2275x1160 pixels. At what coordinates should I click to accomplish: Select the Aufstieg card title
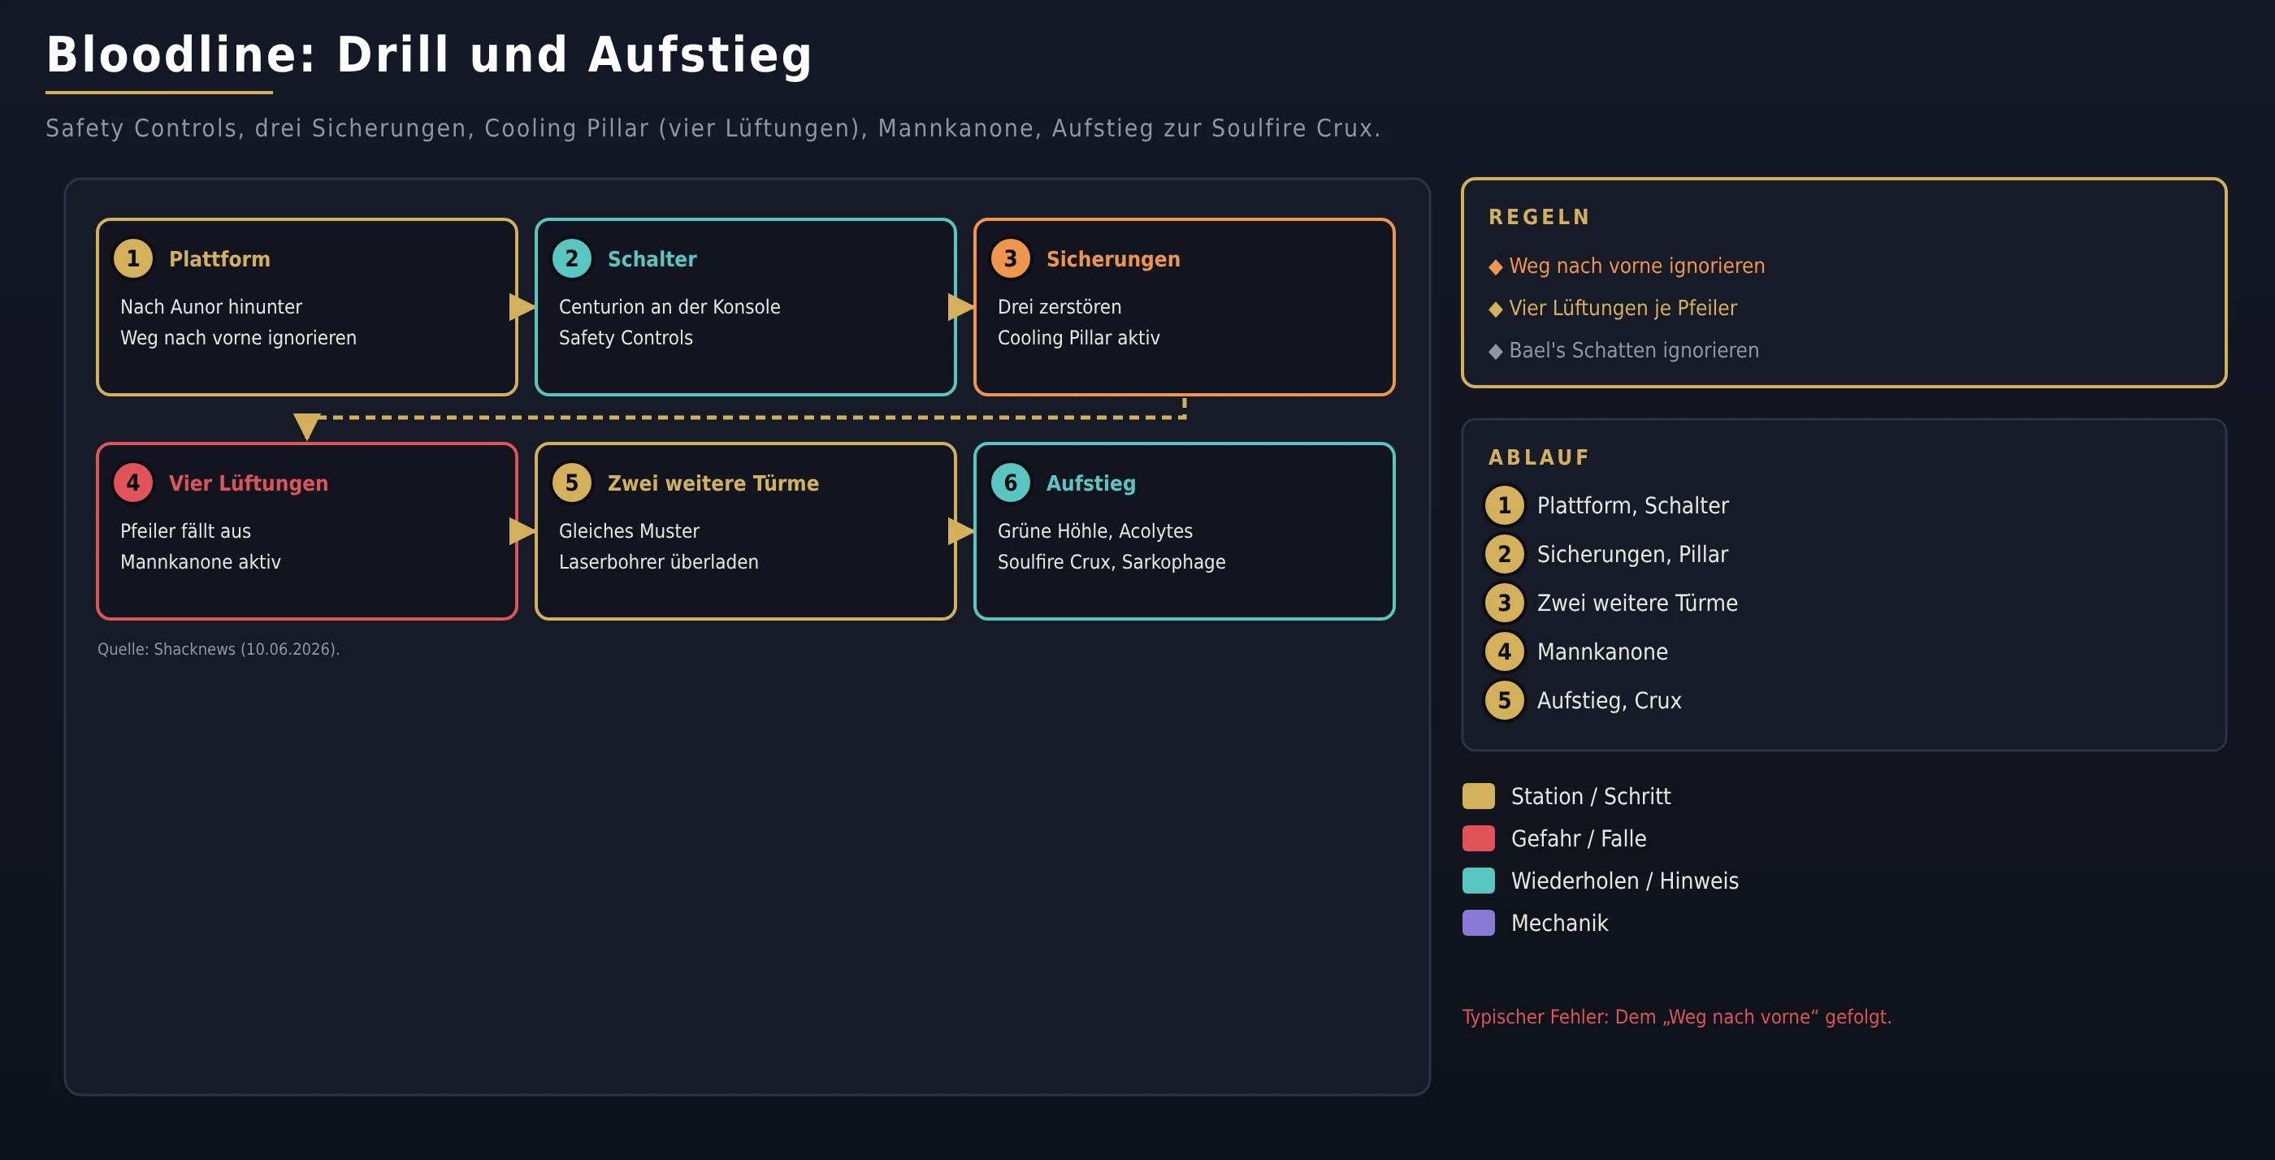1090,483
